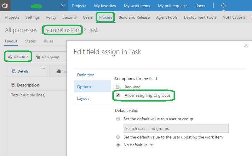252x156 pixels.
Task: Go to ScrumCustom process breadcrumb
Action: pos(63,30)
